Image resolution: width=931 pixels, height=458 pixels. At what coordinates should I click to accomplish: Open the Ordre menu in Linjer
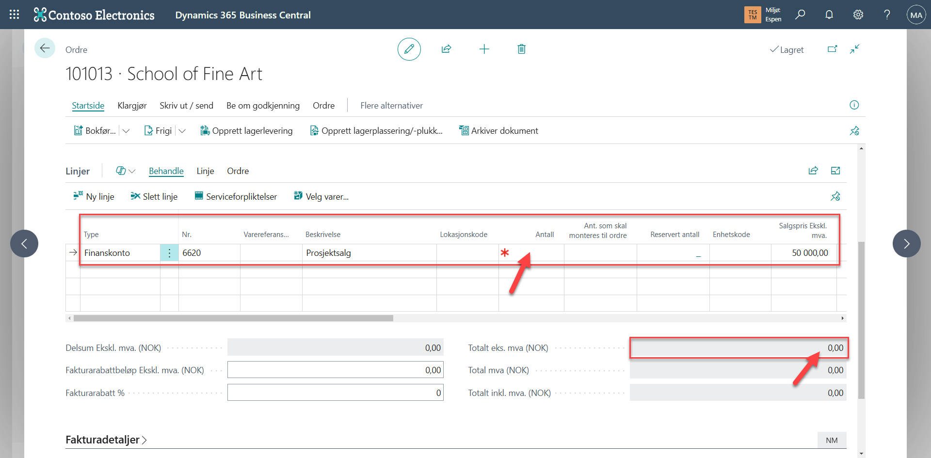[238, 171]
